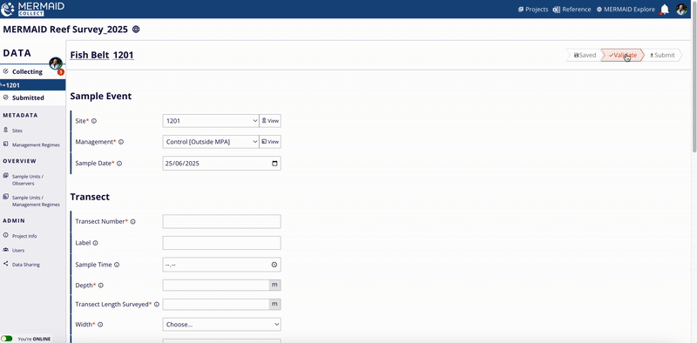Click the info icon next to Depth
Screen dimensions: 697x343
coord(100,286)
